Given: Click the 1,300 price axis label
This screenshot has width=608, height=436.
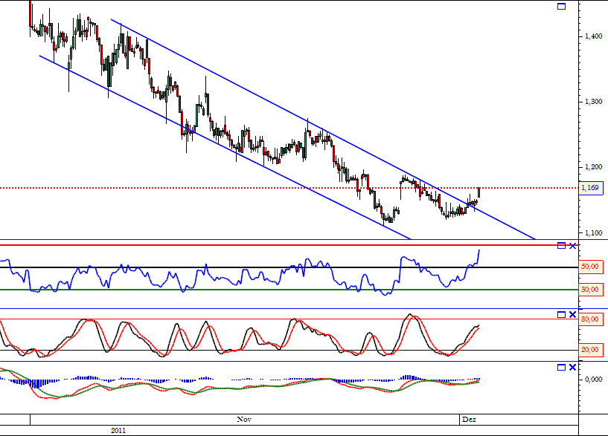Looking at the screenshot, I should 594,102.
